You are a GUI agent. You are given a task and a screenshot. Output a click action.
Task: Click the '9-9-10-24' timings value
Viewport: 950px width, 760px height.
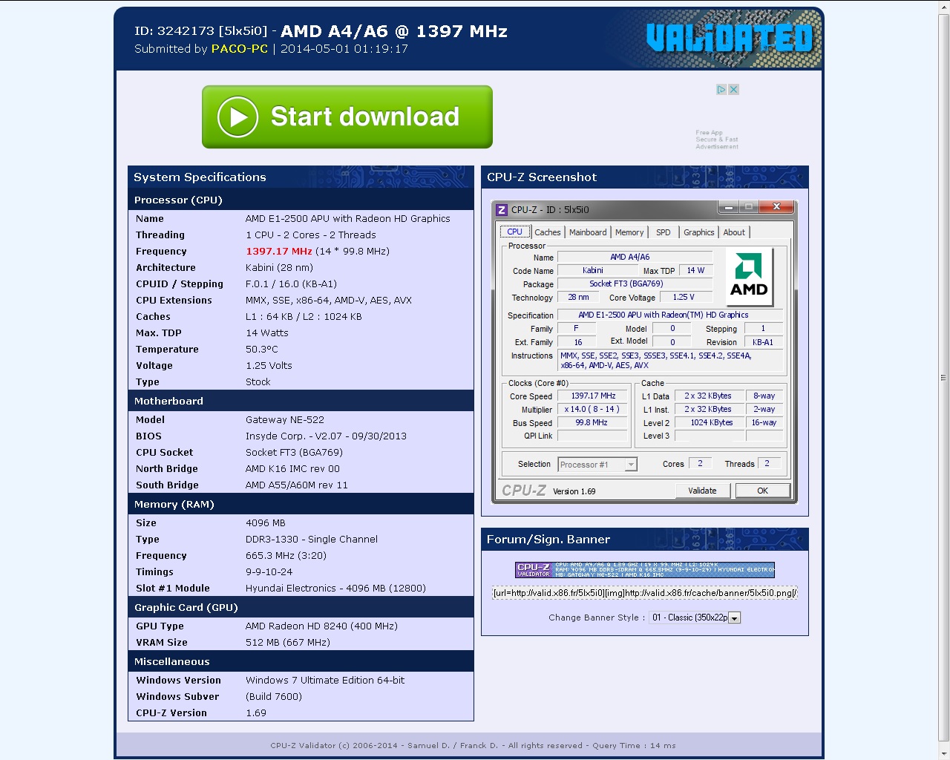point(269,571)
